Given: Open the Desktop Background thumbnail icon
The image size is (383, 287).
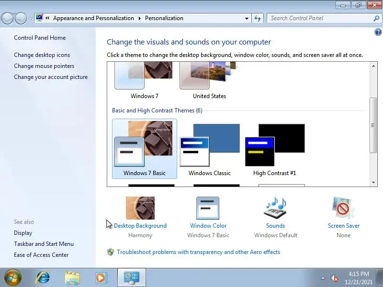Looking at the screenshot, I should coord(140,208).
